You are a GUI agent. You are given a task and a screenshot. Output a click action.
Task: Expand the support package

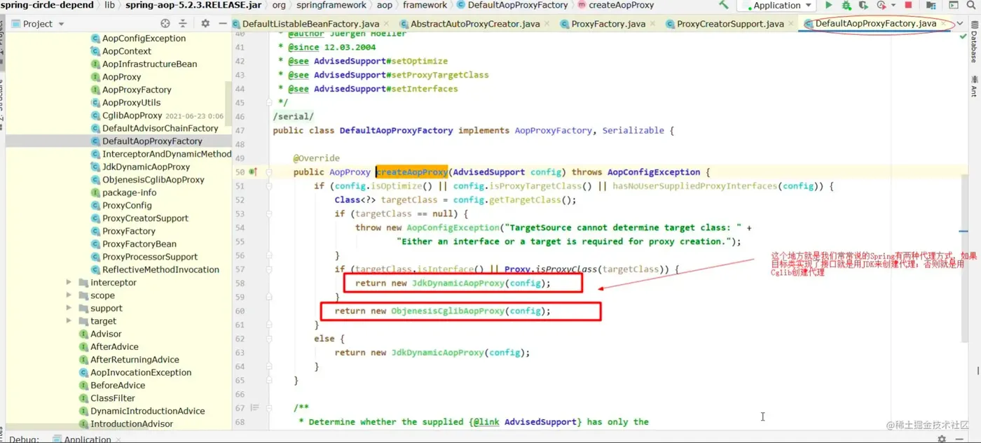[x=69, y=308]
